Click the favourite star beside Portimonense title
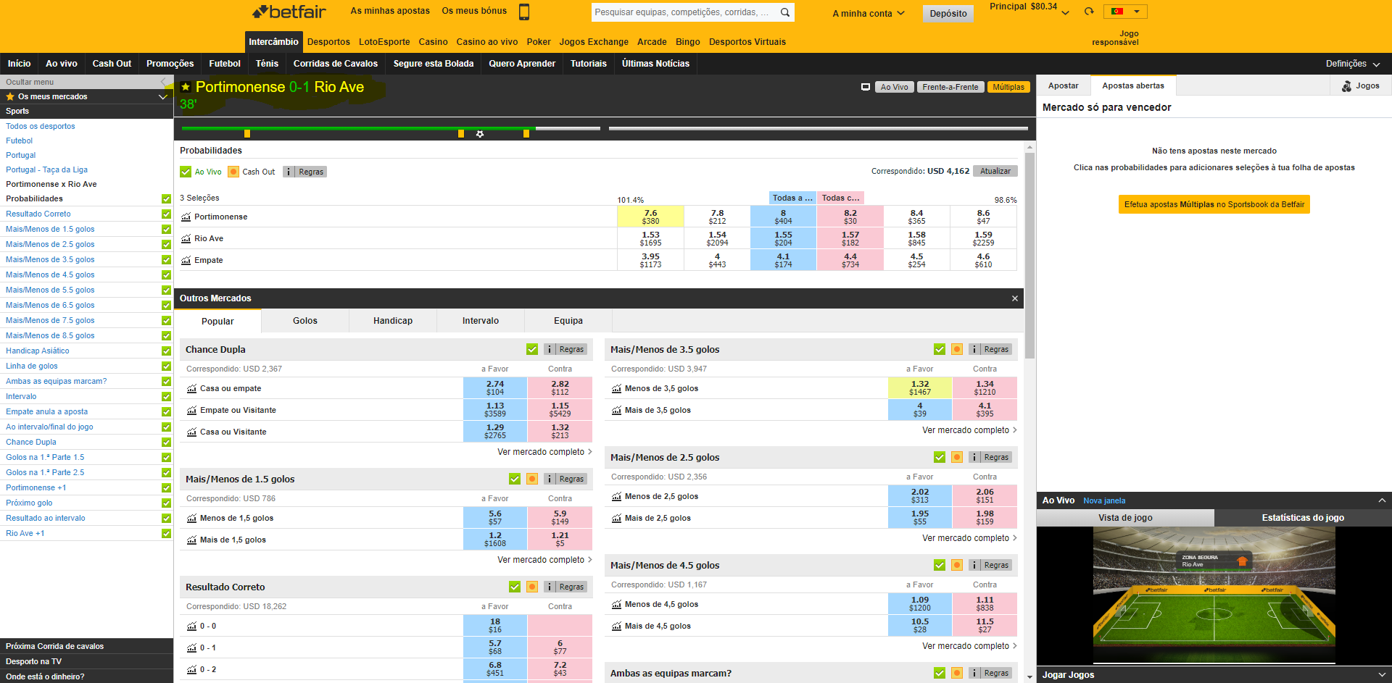 coord(186,87)
